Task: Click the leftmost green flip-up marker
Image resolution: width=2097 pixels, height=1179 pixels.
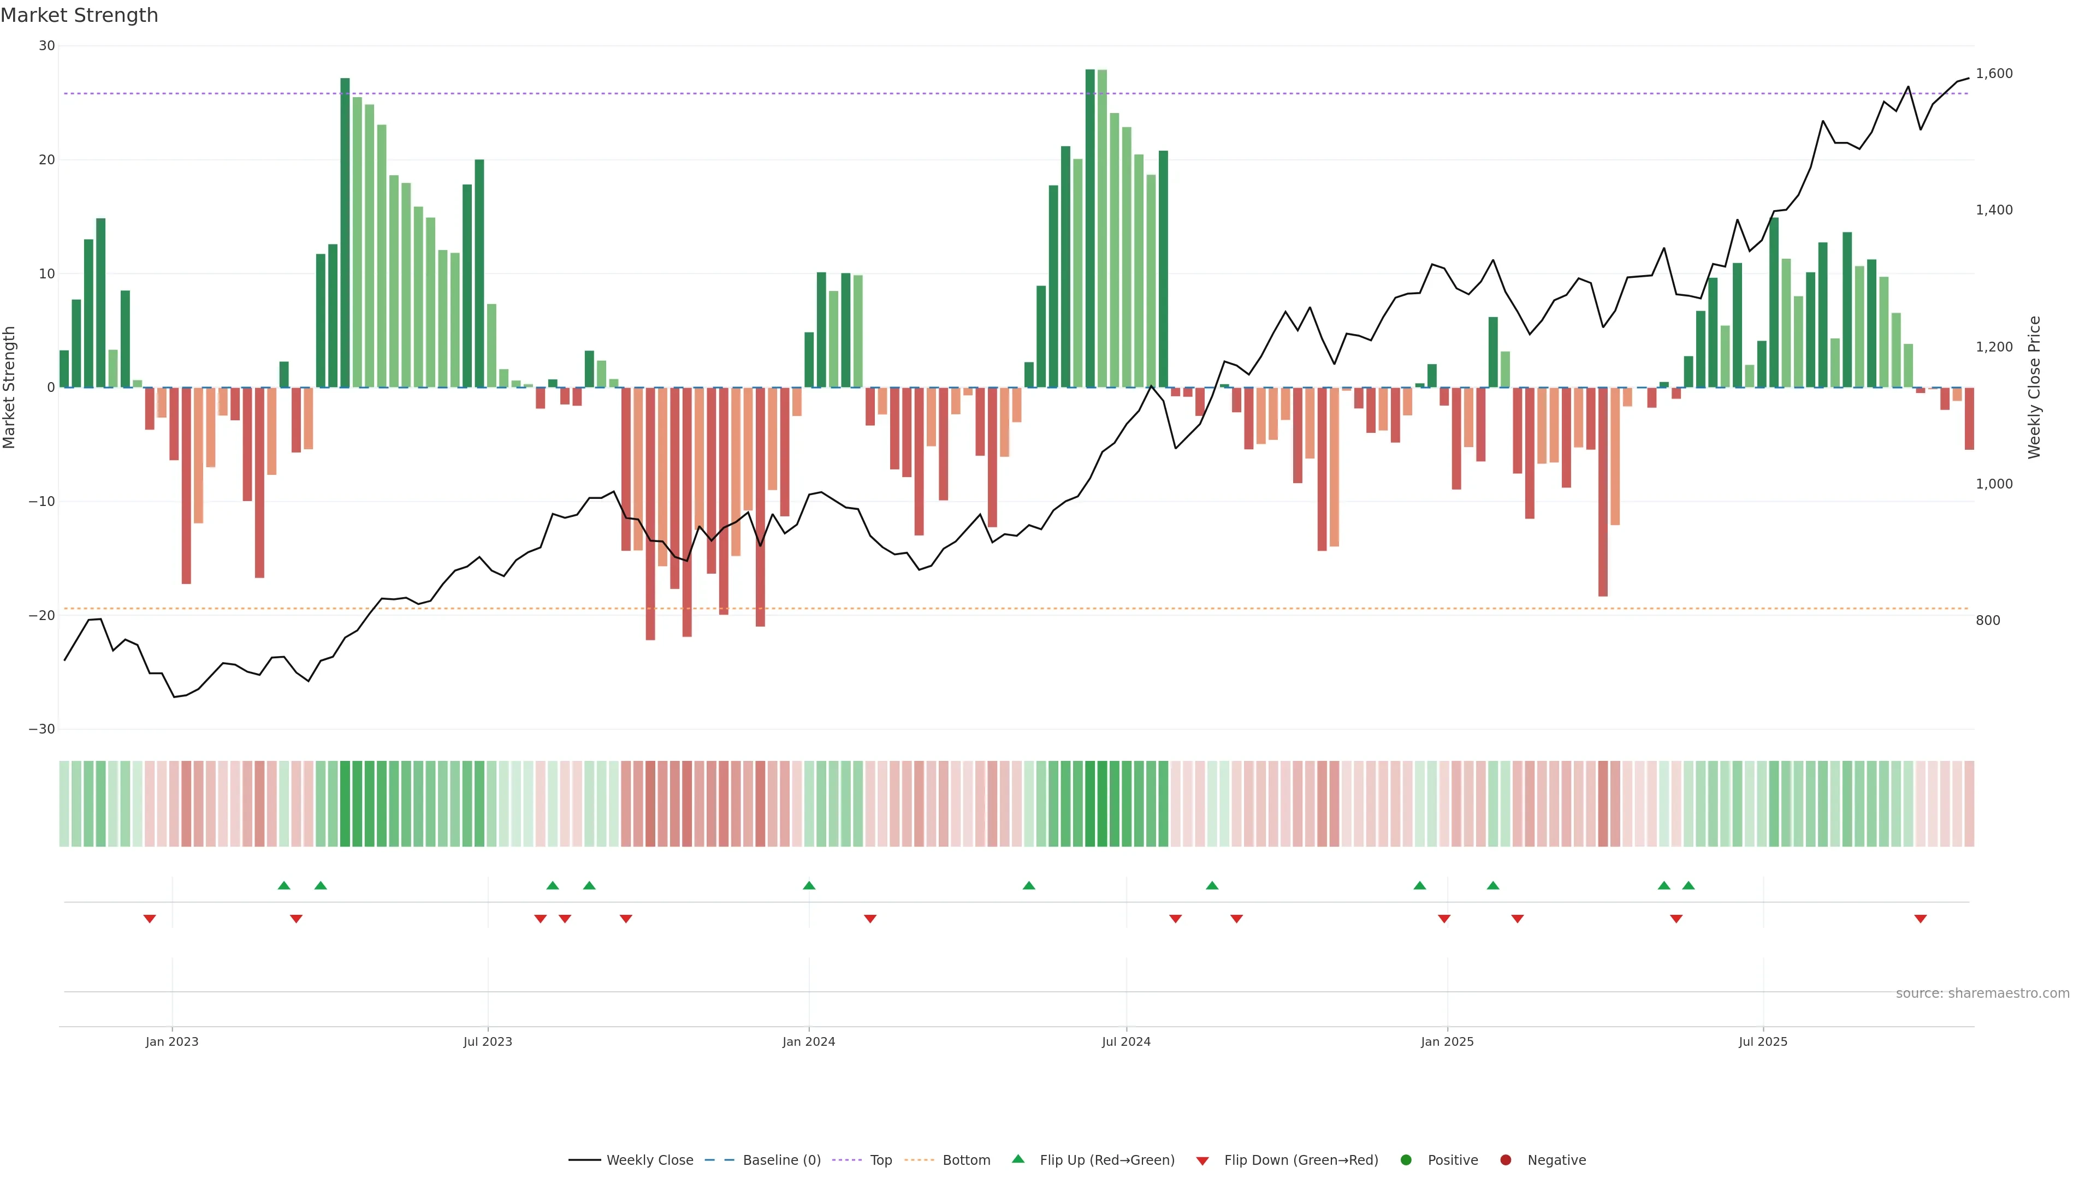Action: (284, 885)
